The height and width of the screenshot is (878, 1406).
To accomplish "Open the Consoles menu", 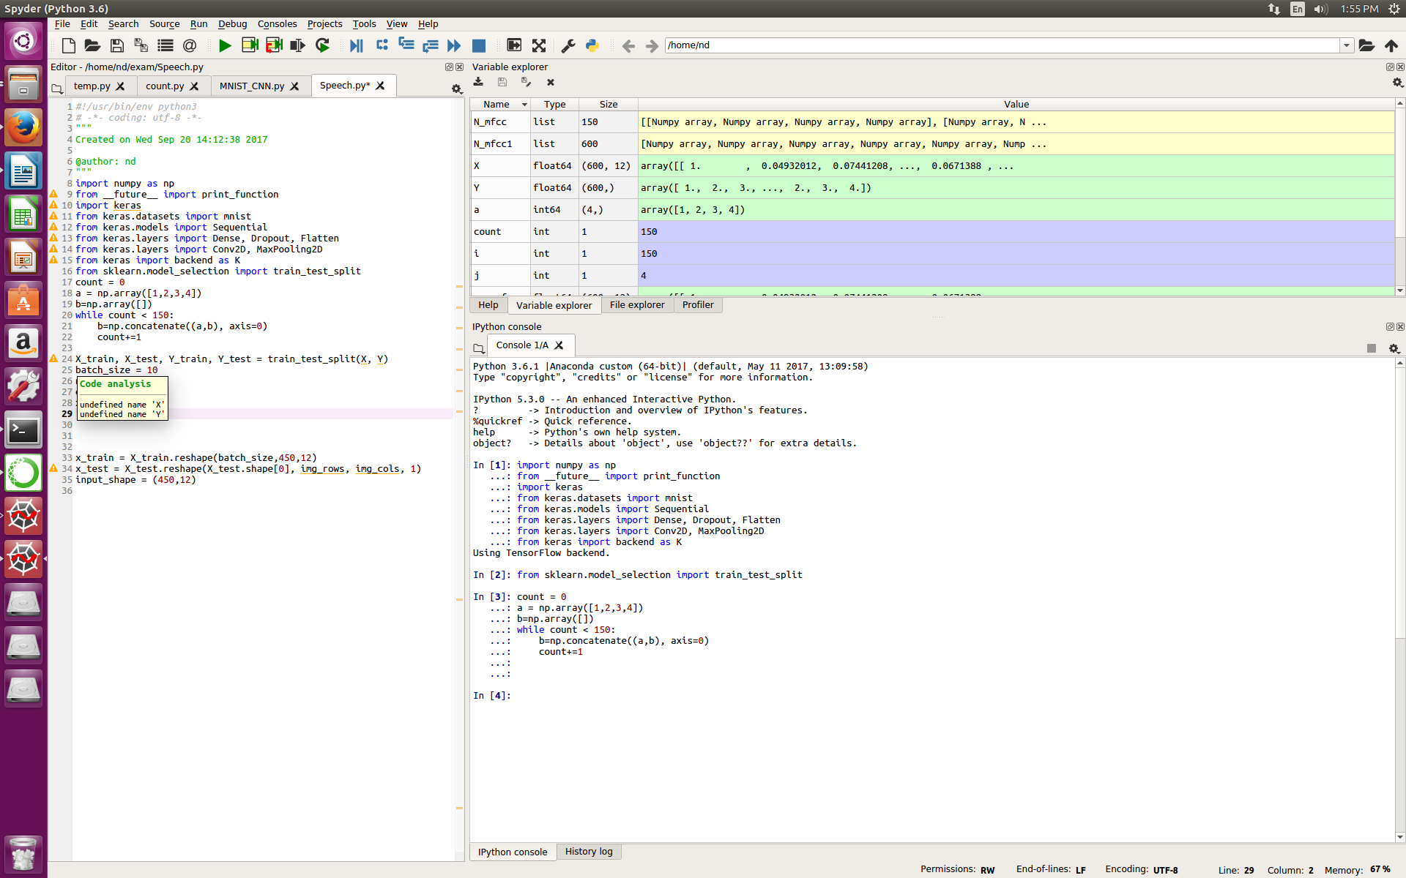I will pyautogui.click(x=277, y=23).
